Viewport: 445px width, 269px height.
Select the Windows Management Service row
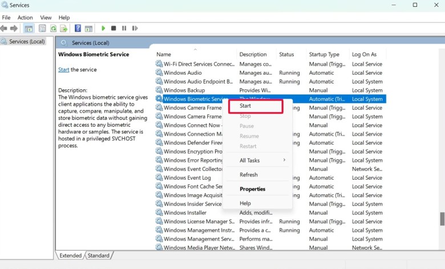[x=270, y=239]
